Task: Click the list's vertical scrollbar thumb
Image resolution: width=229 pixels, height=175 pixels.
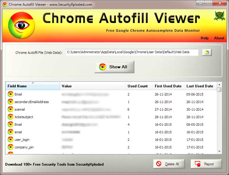Action: (x=219, y=90)
